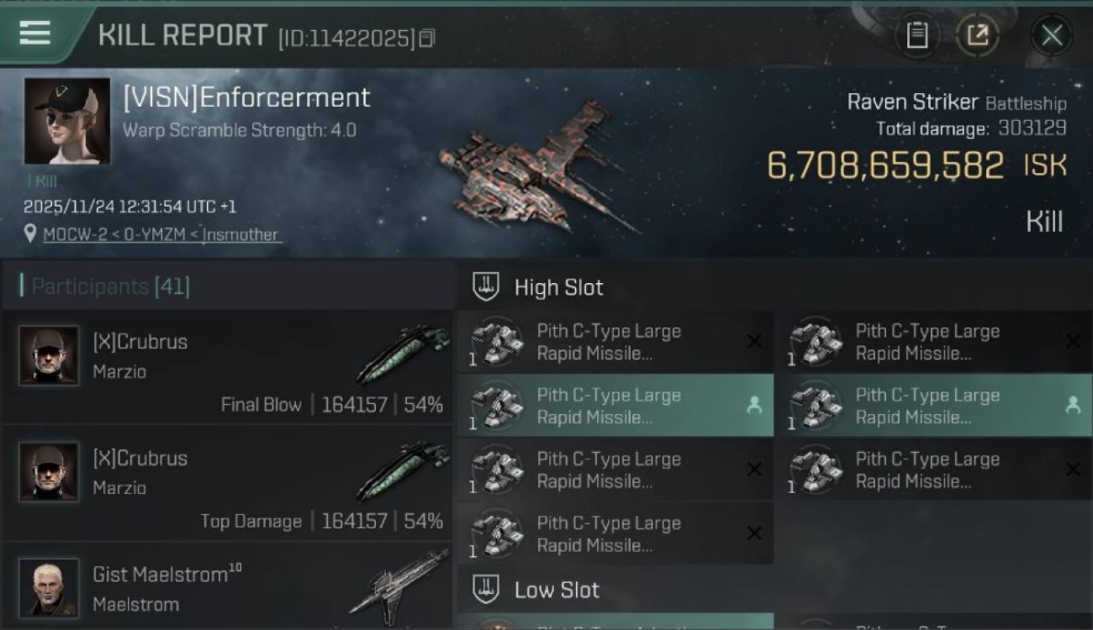Image resolution: width=1093 pixels, height=630 pixels.
Task: Open the hamburger menu
Action: coord(35,34)
